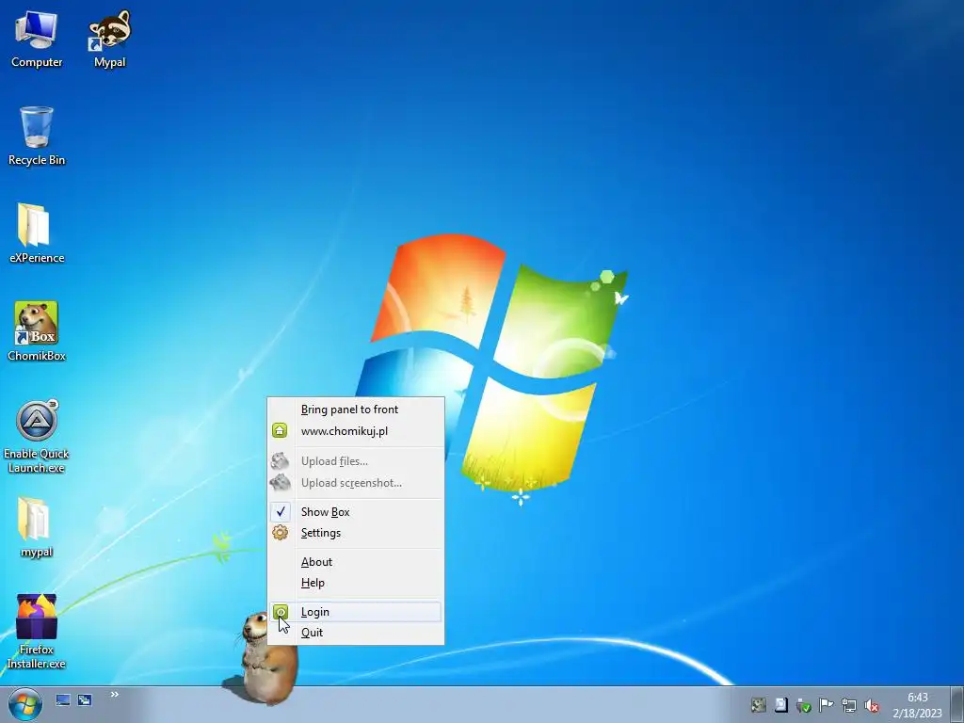Click the green power icon beside Login
The height and width of the screenshot is (723, 964).
pyautogui.click(x=281, y=612)
